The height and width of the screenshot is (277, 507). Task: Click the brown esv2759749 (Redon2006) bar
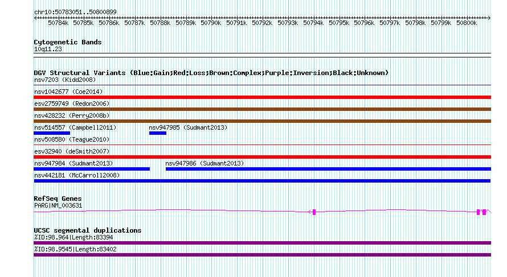coord(262,109)
